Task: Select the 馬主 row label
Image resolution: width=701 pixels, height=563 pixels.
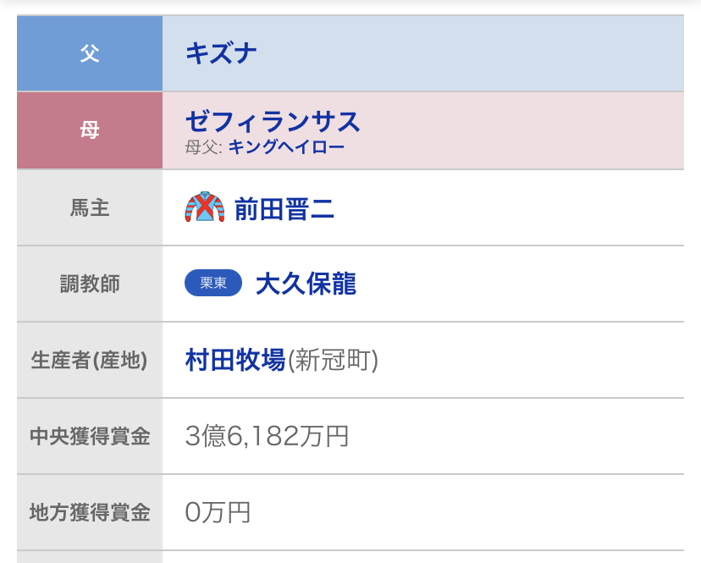Action: (x=90, y=207)
